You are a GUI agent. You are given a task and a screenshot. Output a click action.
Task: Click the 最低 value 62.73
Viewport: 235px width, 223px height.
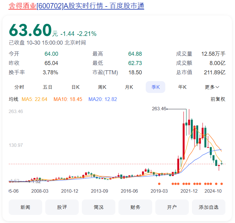click(135, 63)
